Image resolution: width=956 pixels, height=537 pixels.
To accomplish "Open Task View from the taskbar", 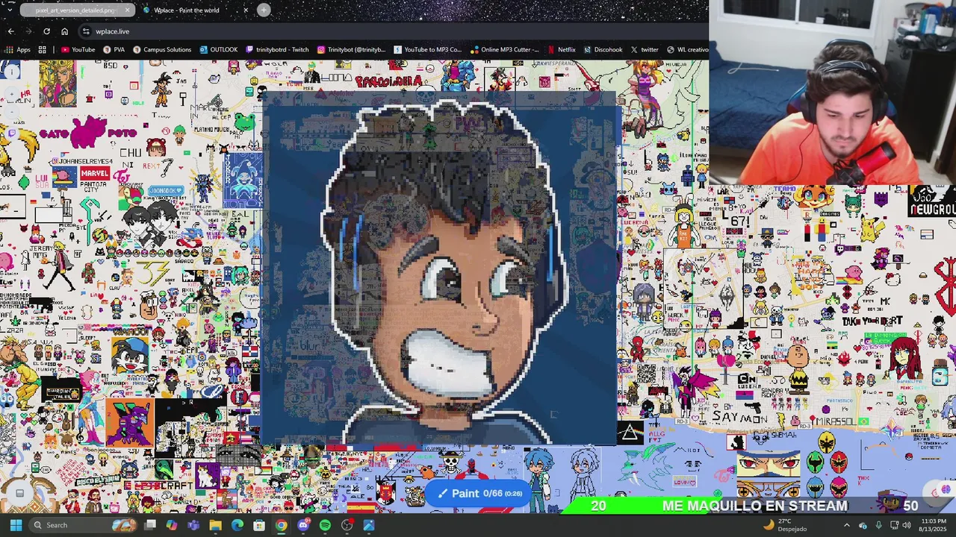I will tap(150, 525).
